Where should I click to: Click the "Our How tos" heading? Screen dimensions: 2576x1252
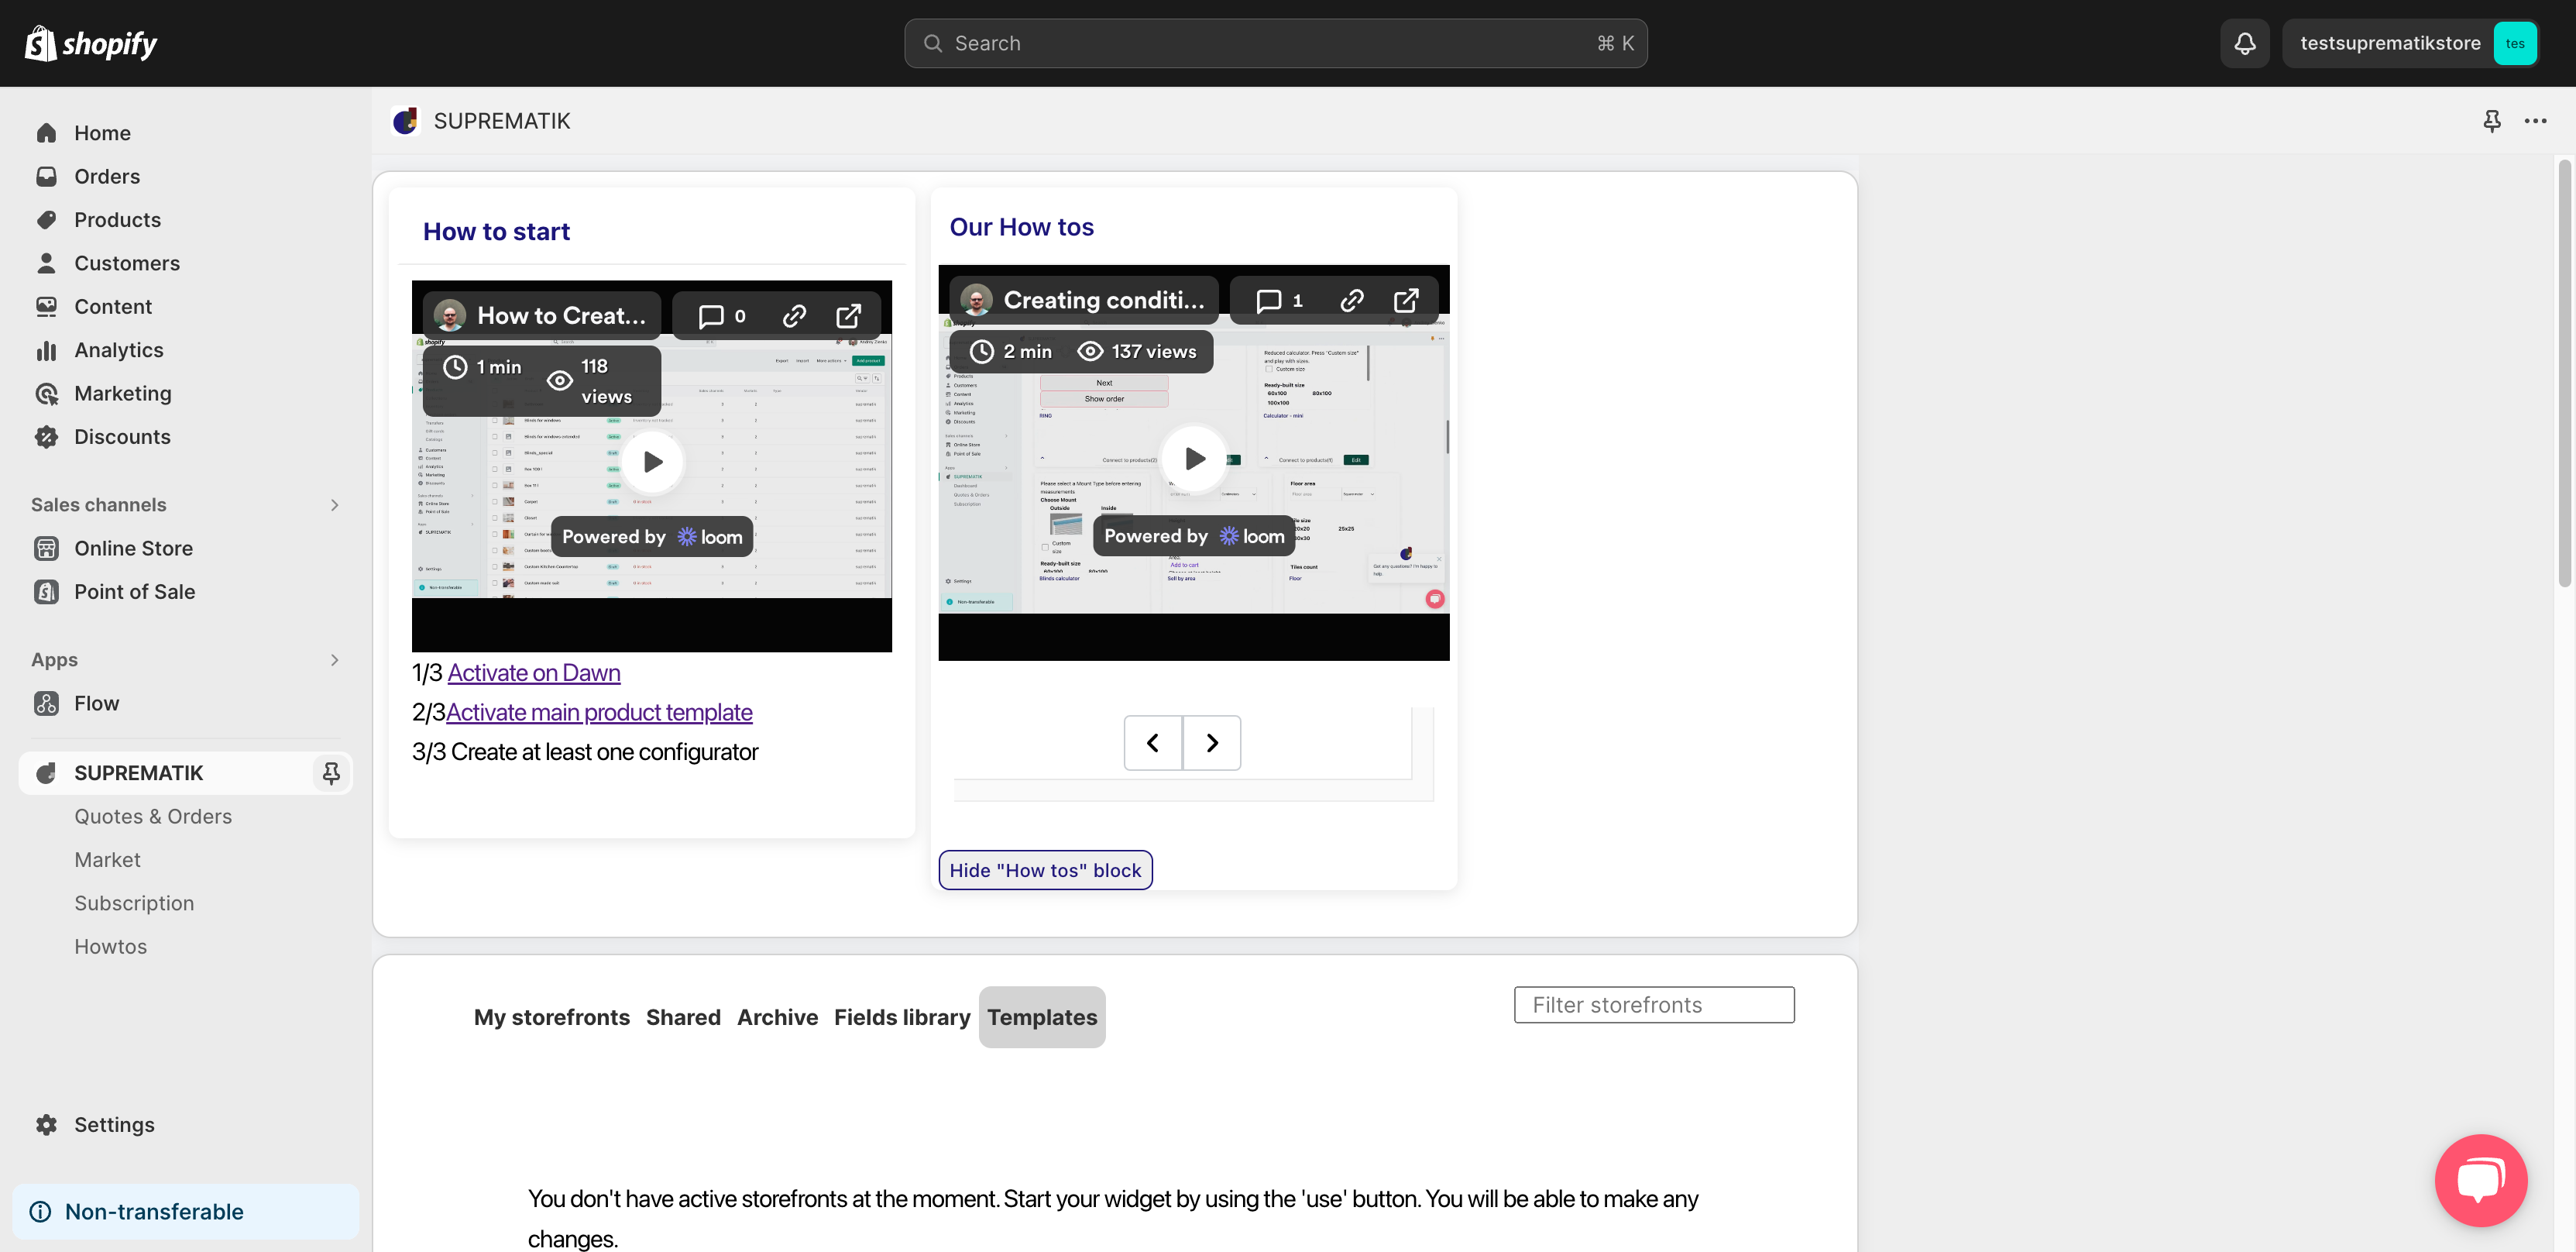click(1021, 227)
